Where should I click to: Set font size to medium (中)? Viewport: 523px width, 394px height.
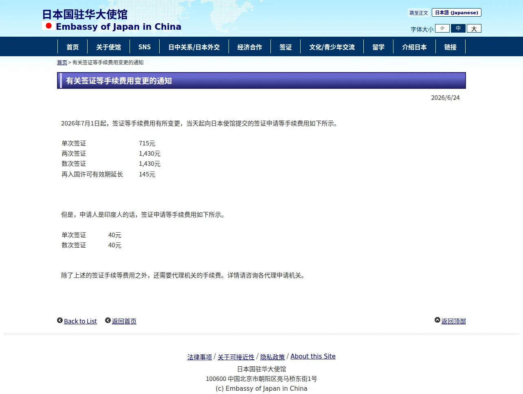pyautogui.click(x=458, y=28)
